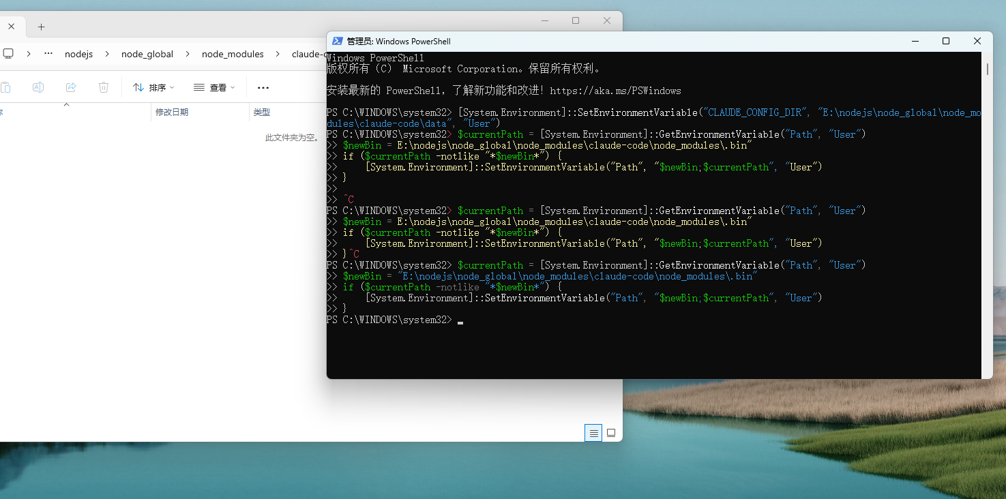1006x499 pixels.
Task: Show hidden breadcrumb folders via the ellipsis
Action: point(48,53)
